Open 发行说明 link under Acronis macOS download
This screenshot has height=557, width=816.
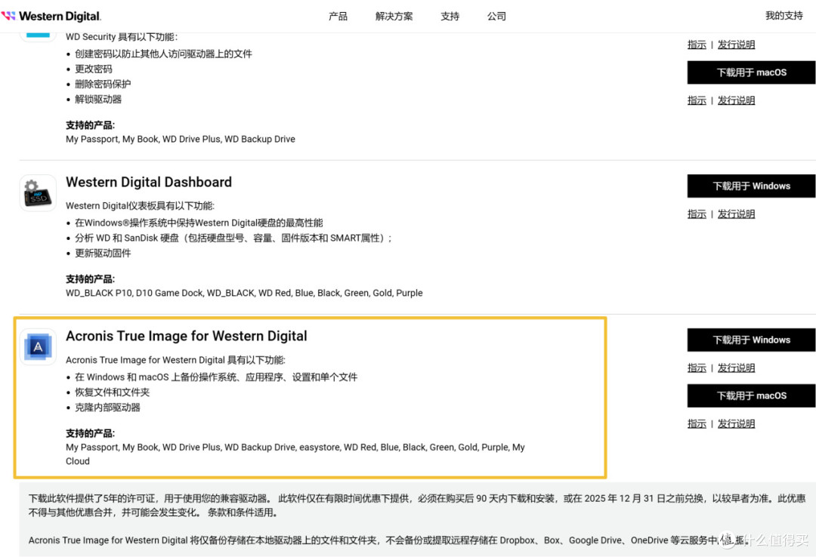coord(736,424)
